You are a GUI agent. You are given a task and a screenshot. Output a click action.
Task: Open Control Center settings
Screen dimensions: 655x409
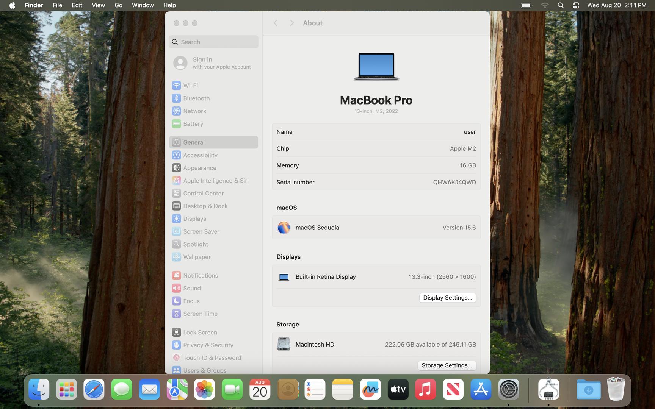point(213,193)
